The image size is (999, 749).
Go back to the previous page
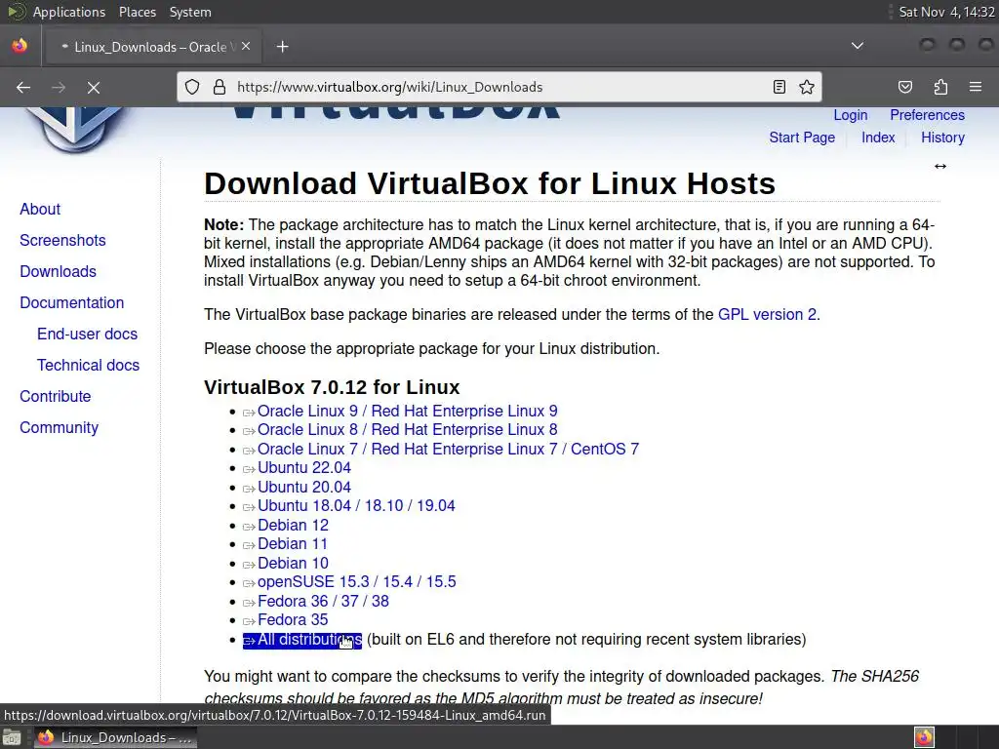(x=23, y=87)
